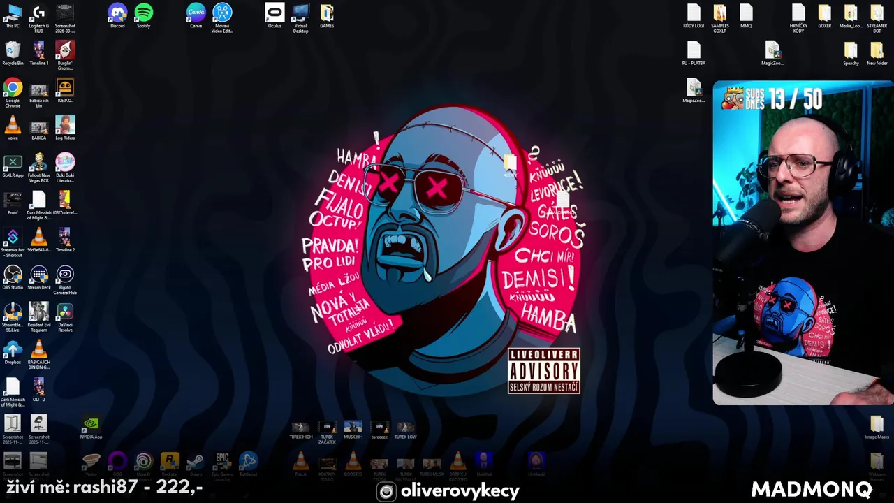
Task: Open the Oculus app icon
Action: tap(274, 15)
